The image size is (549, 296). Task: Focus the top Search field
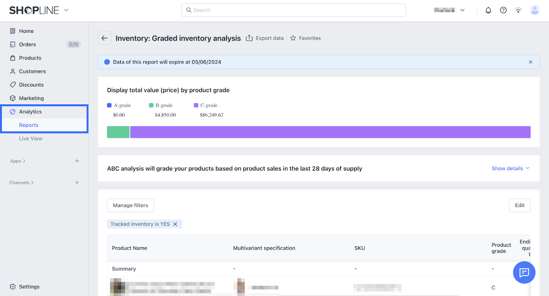[x=294, y=10]
